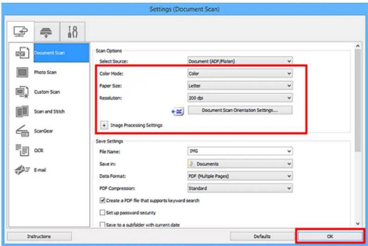Click the vertical scrollbar thumb
The width and height of the screenshot is (368, 246).
pyautogui.click(x=358, y=101)
